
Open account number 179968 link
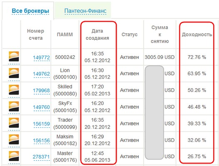41,90
